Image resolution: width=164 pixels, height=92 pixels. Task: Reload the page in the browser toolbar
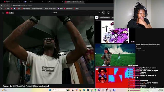coord(8,5)
